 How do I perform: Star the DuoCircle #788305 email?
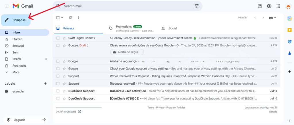click(64, 99)
